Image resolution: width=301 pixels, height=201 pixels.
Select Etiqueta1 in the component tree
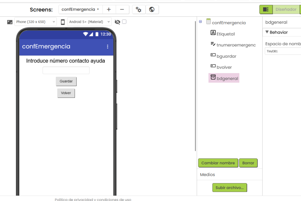[x=225, y=34]
